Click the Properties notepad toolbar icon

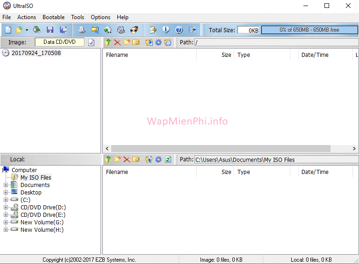click(153, 30)
